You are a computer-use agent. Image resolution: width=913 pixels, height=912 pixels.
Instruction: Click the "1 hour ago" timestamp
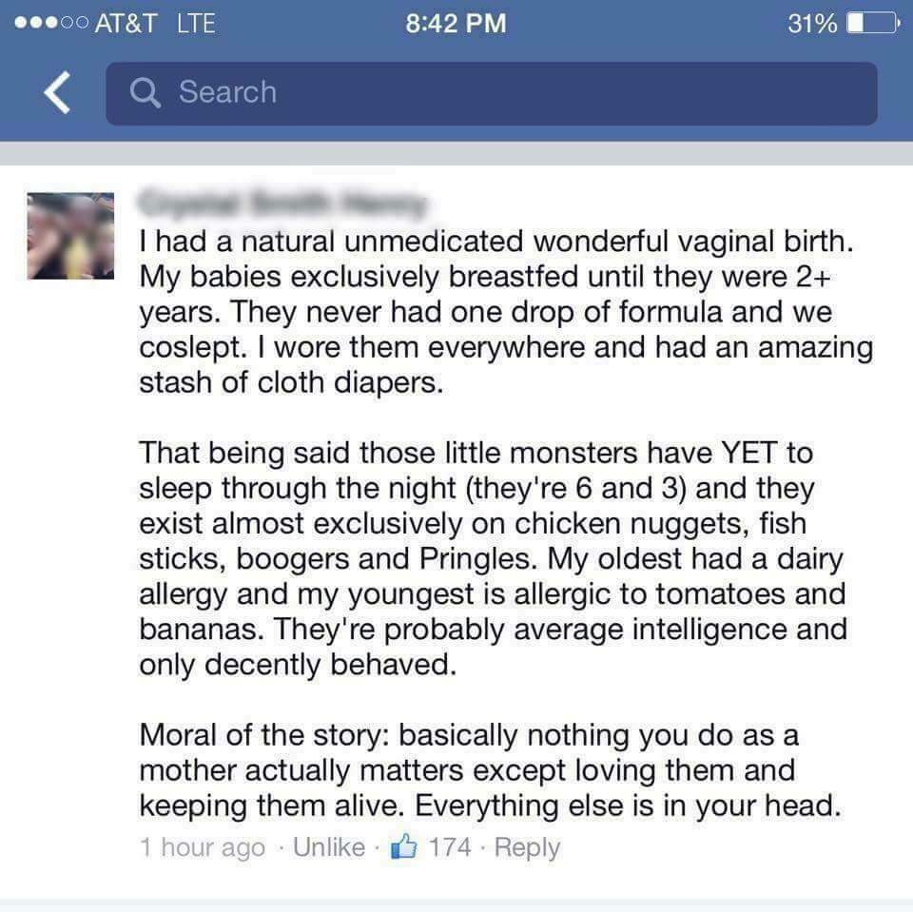pyautogui.click(x=202, y=848)
